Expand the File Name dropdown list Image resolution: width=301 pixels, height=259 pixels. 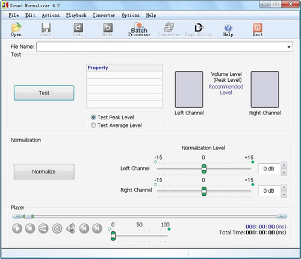tap(289, 47)
